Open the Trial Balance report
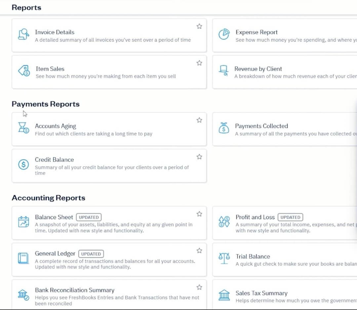 coord(253,256)
